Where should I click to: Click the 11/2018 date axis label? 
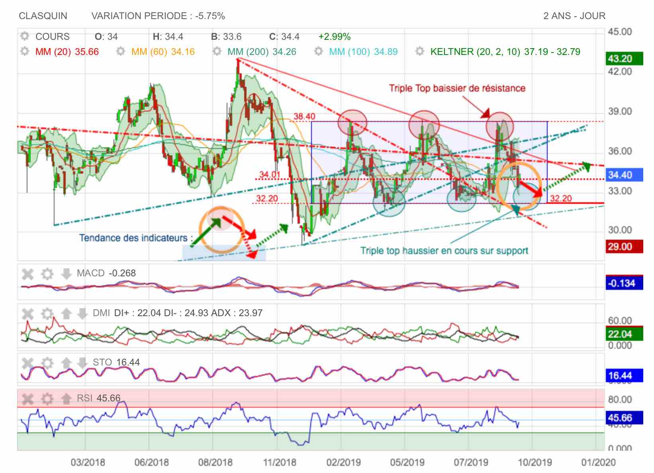279,462
